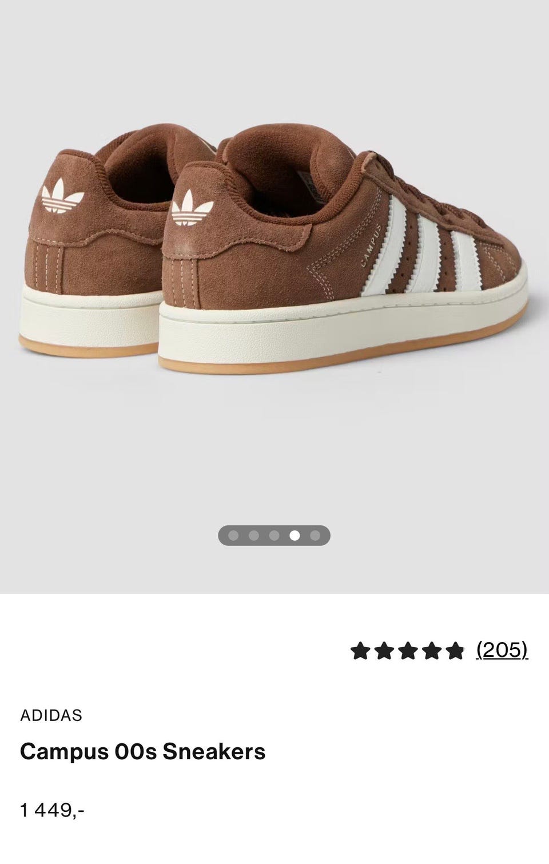Select the third rating star
This screenshot has width=549, height=864.
click(x=407, y=651)
